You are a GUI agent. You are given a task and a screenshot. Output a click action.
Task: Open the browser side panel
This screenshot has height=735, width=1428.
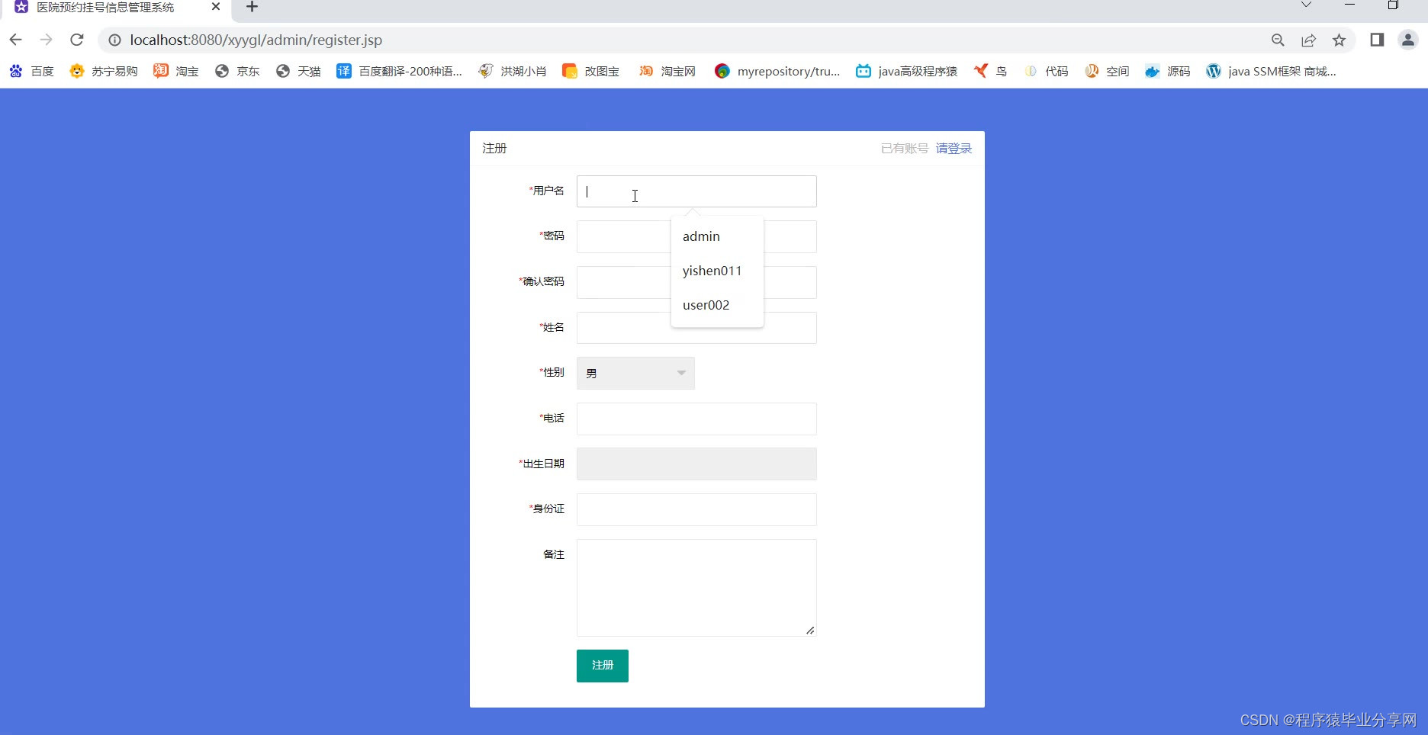[1377, 40]
